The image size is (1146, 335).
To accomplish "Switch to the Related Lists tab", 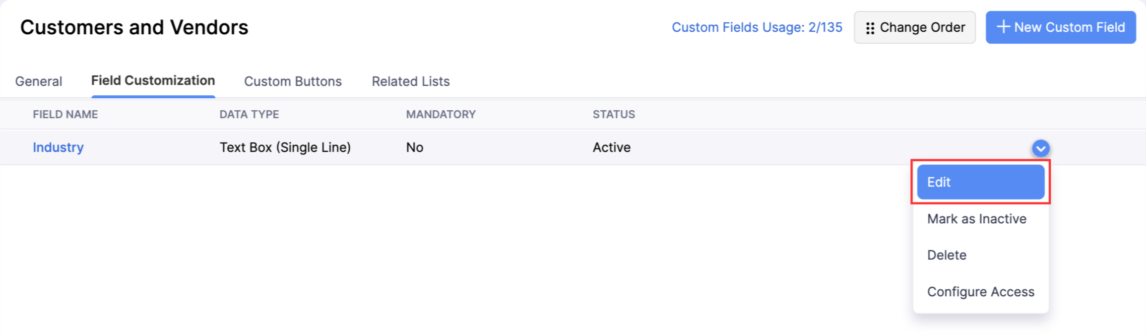I will pos(410,81).
